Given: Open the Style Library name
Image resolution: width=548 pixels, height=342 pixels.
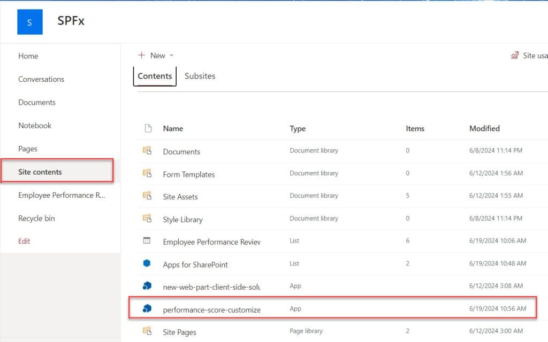Looking at the screenshot, I should [183, 220].
